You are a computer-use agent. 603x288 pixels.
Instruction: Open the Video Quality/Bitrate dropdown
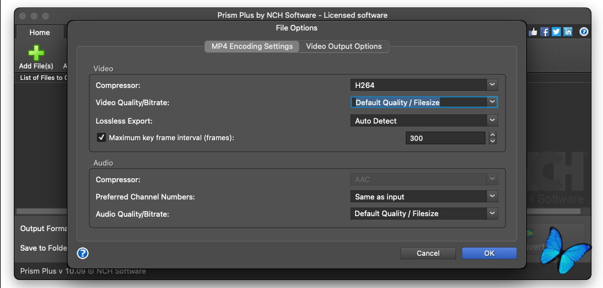click(x=424, y=102)
